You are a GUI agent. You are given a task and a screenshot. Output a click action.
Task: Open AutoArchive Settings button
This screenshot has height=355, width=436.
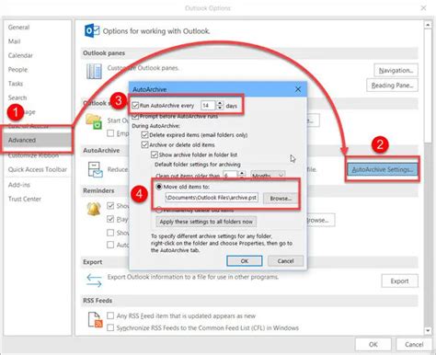(382, 169)
